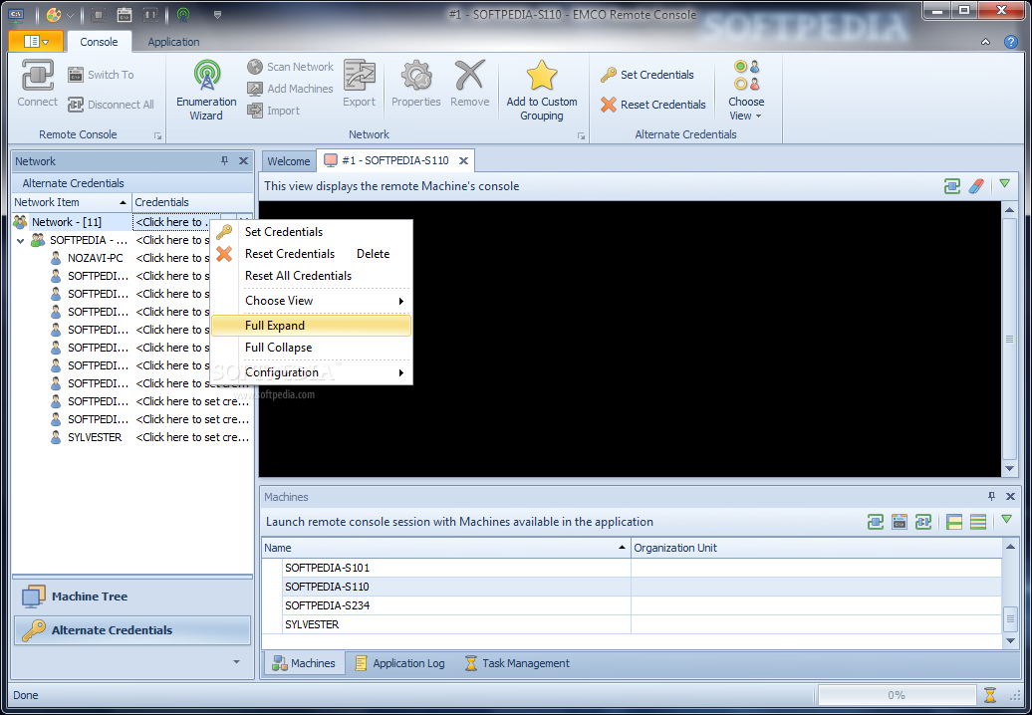The width and height of the screenshot is (1032, 715).
Task: Launch the Enumeration Wizard
Action: (x=206, y=90)
